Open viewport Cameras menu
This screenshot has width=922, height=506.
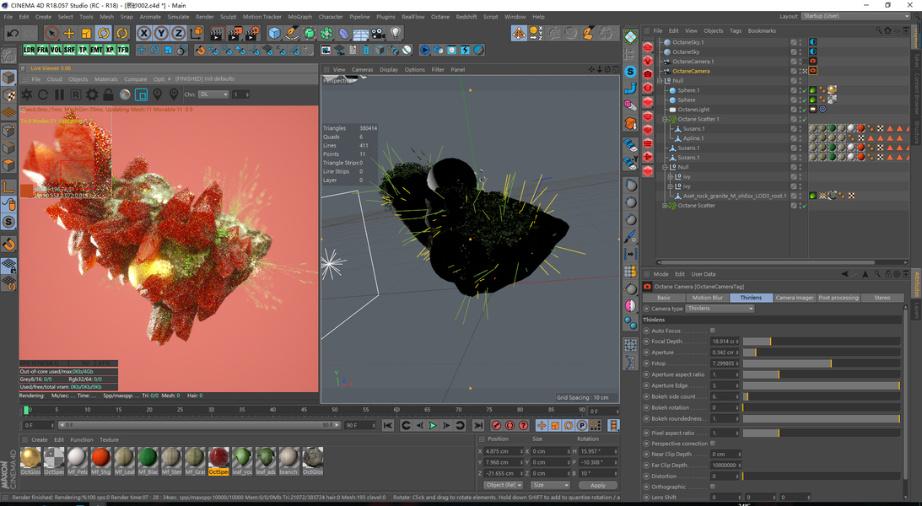click(362, 69)
